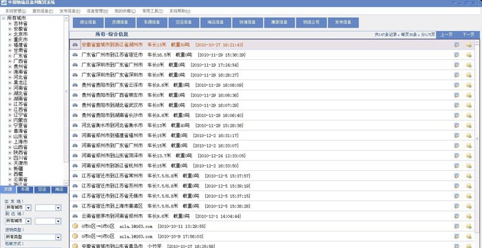Click the 综合信息 button
Viewport: 482px width, 248px height.
pyautogui.click(x=88, y=23)
